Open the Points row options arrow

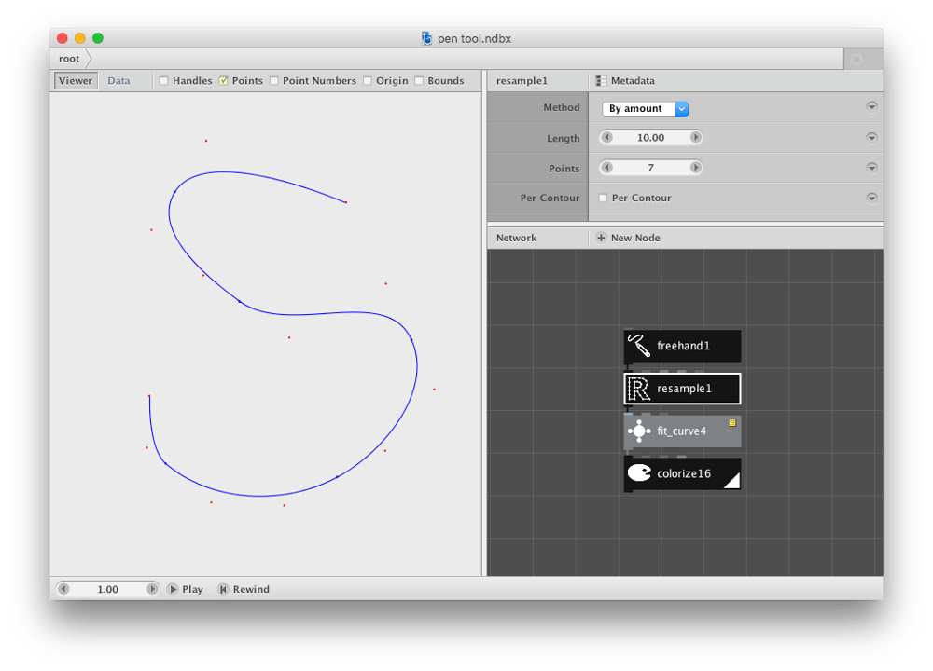[871, 168]
